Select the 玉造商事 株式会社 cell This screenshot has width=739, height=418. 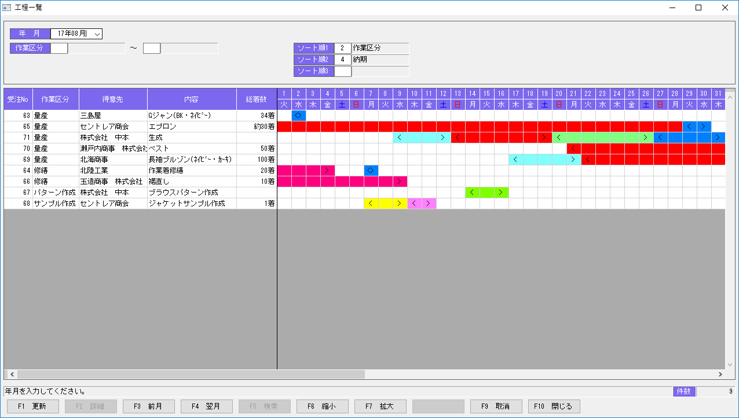(x=113, y=182)
